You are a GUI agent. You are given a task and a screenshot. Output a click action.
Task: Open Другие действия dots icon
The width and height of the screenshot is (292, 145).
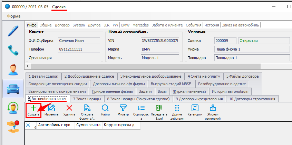tap(177, 108)
